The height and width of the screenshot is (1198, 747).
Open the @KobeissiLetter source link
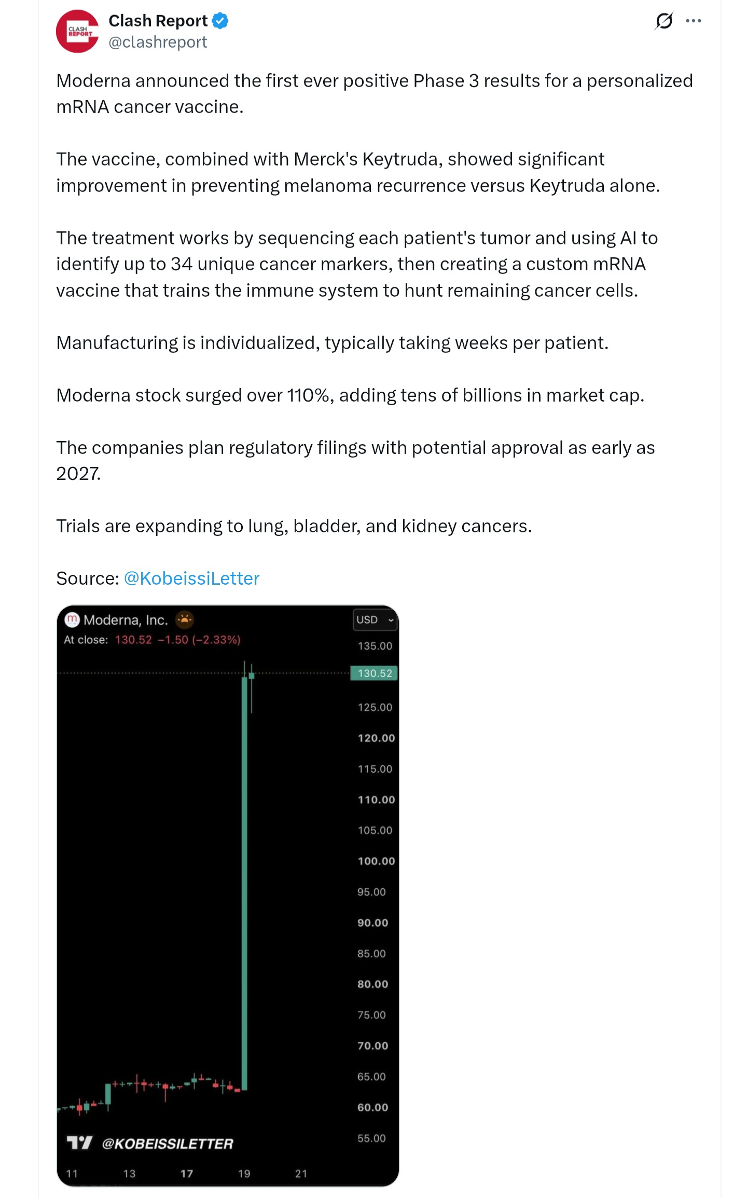(191, 578)
